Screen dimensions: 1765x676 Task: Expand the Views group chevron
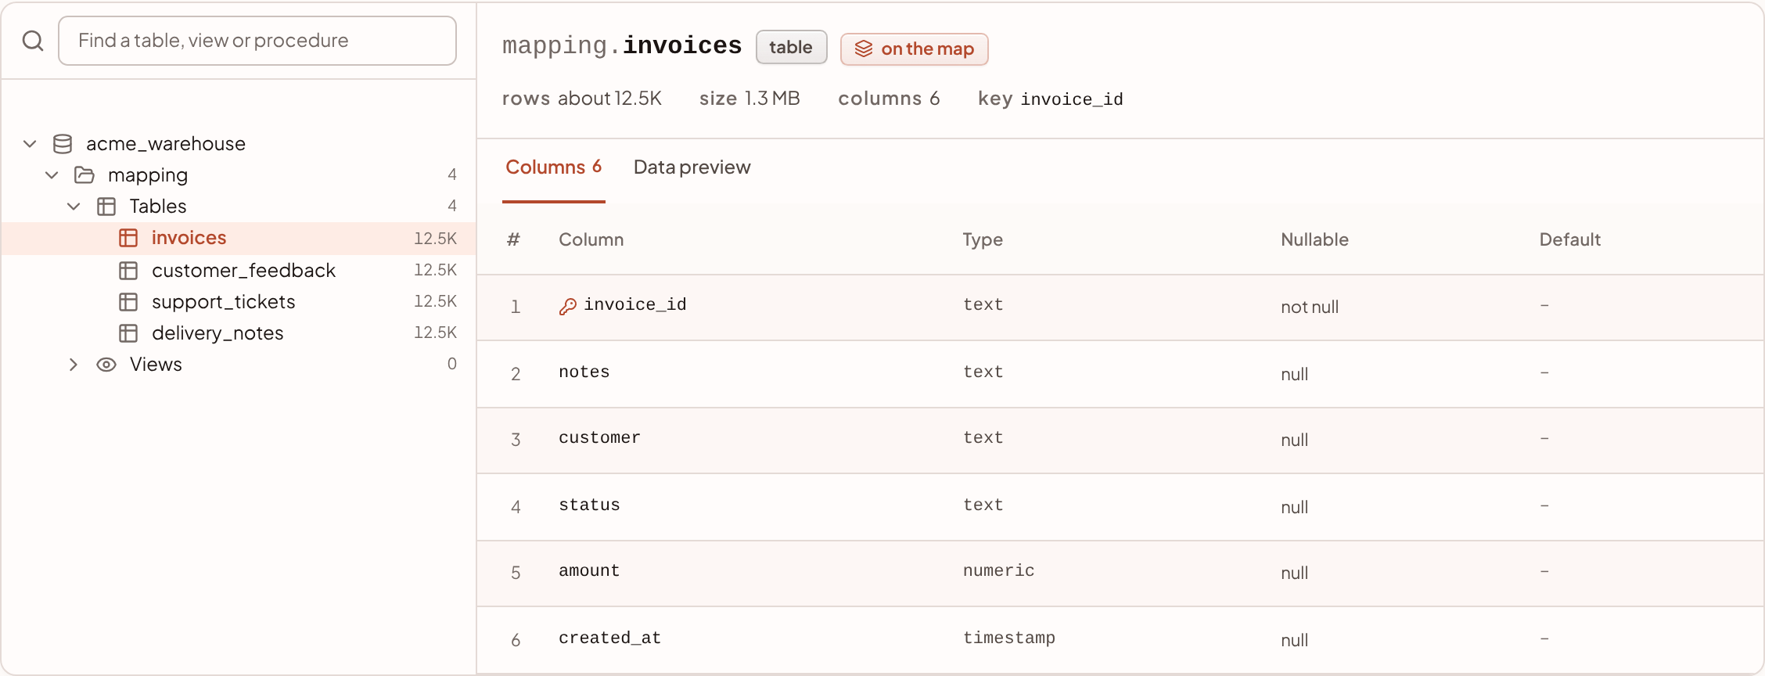(x=74, y=365)
